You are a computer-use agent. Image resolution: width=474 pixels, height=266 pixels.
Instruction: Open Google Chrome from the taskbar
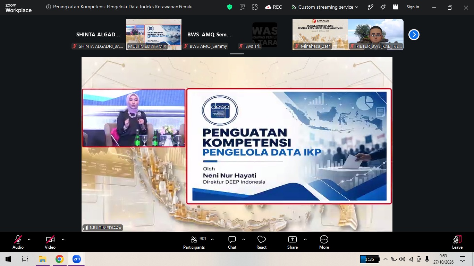pos(60,259)
